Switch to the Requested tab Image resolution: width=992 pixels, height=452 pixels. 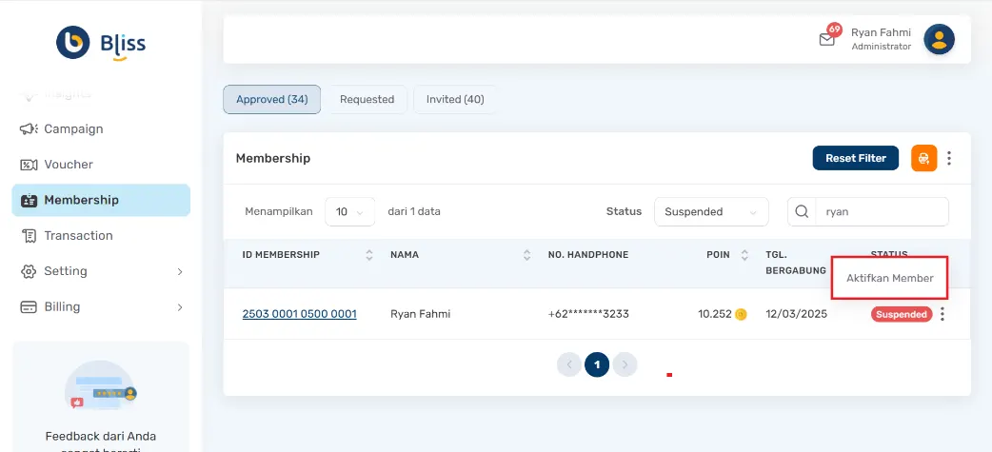coord(367,99)
